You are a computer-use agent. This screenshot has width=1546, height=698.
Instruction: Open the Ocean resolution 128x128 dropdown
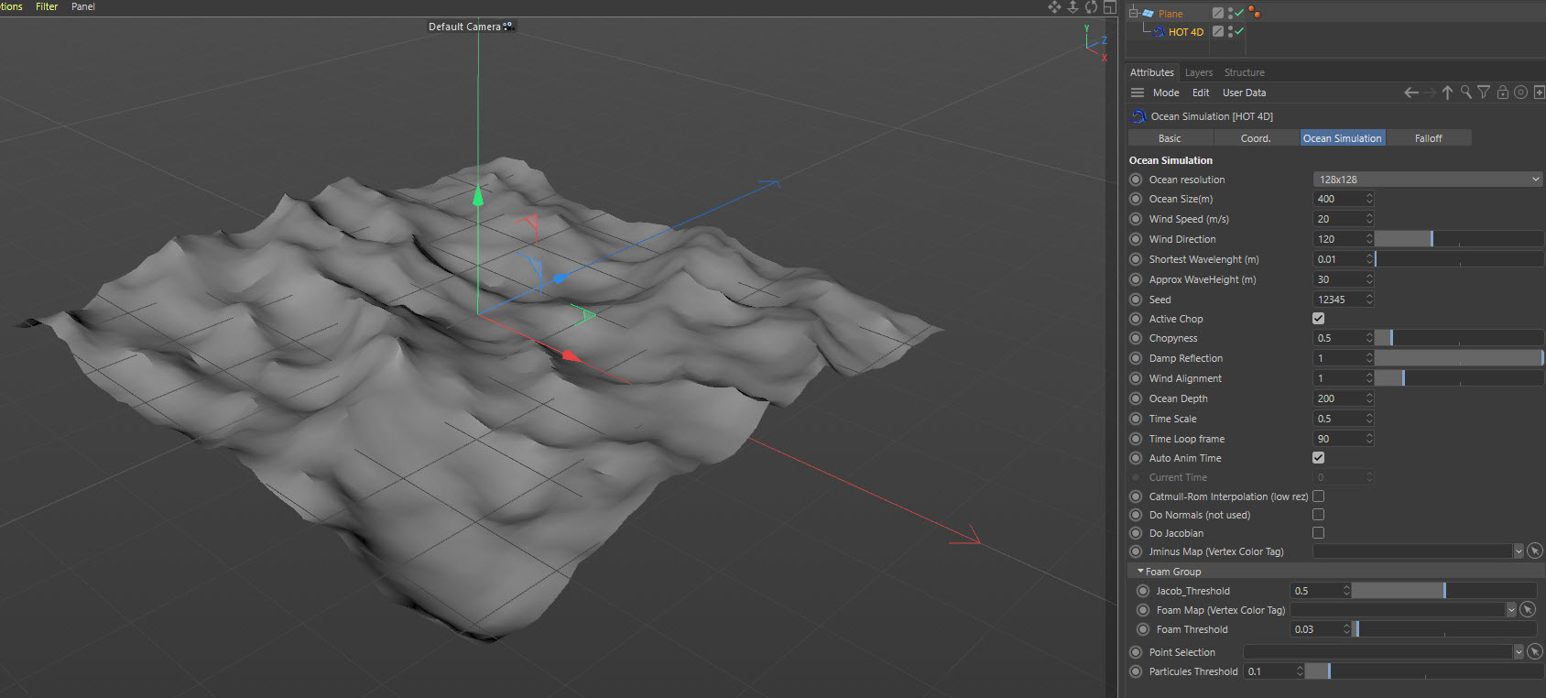1428,180
